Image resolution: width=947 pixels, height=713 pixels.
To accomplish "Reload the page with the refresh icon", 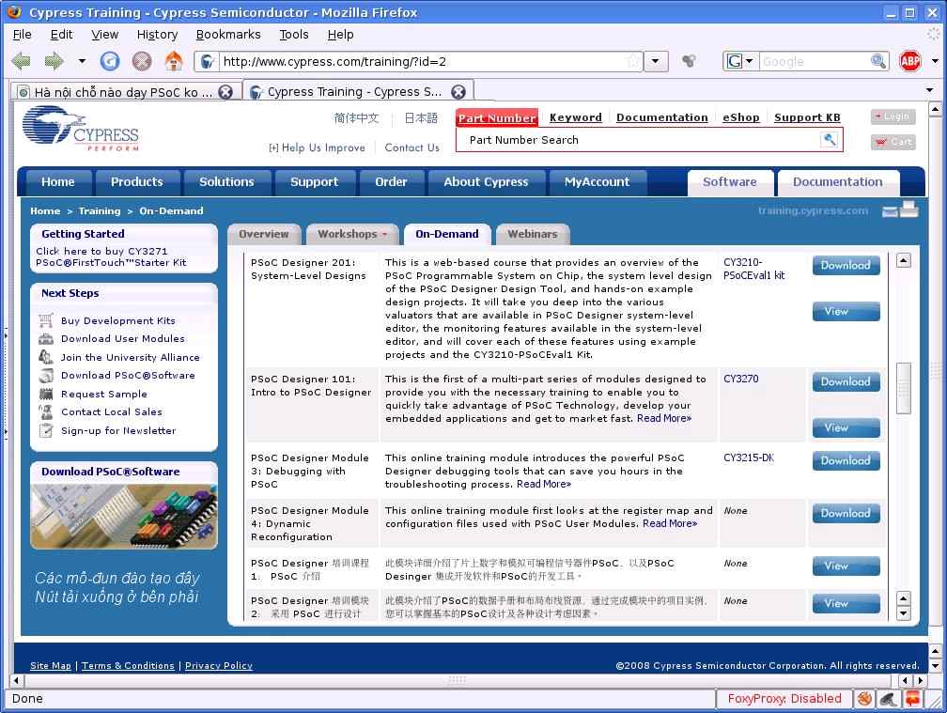I will click(110, 61).
